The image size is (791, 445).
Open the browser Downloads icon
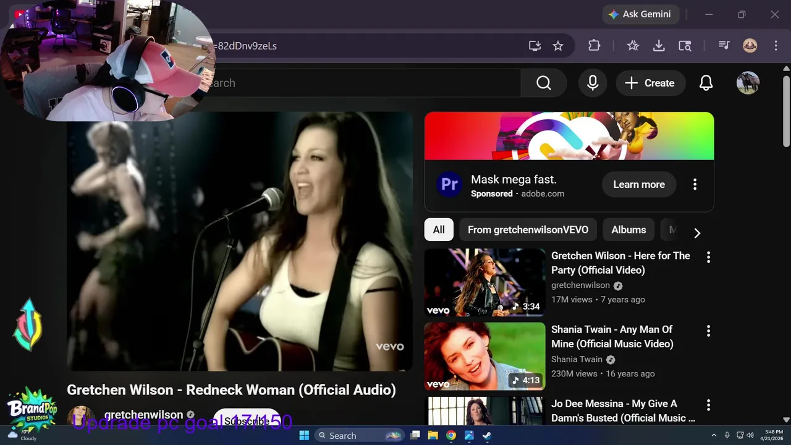[659, 46]
